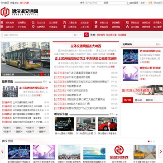Image resolution: width=163 pixels, height=163 pixels.
Task: Show previous items with the left carousel arrow
Action: click(2, 152)
